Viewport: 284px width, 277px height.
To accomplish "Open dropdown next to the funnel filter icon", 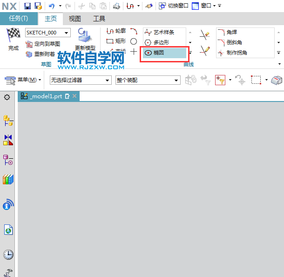I will (230, 80).
